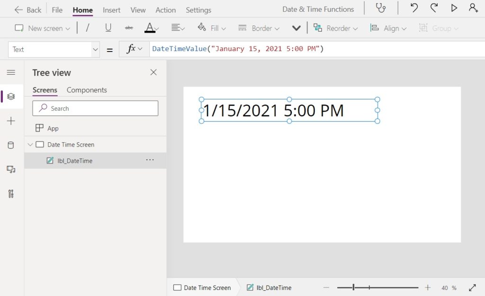The image size is (485, 296).
Task: Select the Insert (+) sidebar icon
Action: [x=10, y=121]
